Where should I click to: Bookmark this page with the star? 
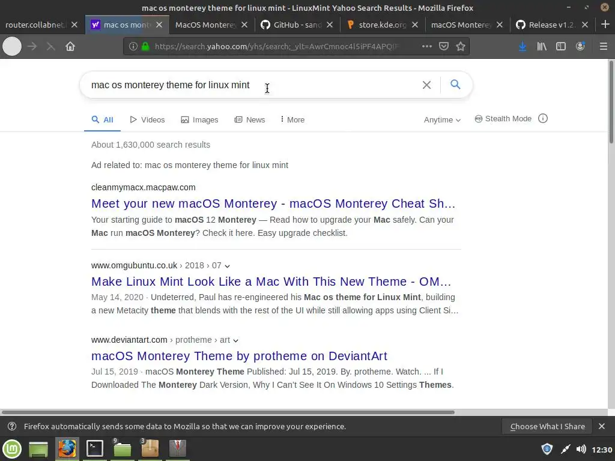point(461,46)
